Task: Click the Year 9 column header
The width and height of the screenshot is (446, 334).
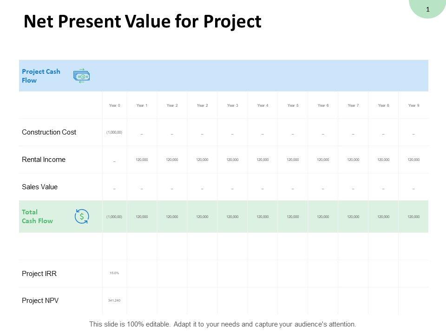Action: coord(413,105)
